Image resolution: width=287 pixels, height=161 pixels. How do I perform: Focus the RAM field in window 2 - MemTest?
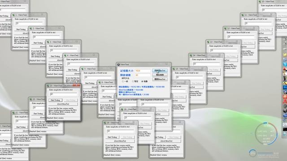(47, 37)
